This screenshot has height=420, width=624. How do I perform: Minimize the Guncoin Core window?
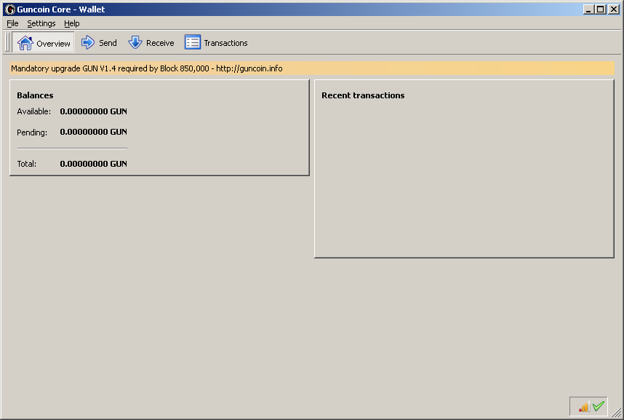tap(588, 9)
